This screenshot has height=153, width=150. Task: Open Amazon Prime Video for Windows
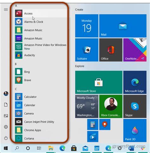click(x=41, y=47)
